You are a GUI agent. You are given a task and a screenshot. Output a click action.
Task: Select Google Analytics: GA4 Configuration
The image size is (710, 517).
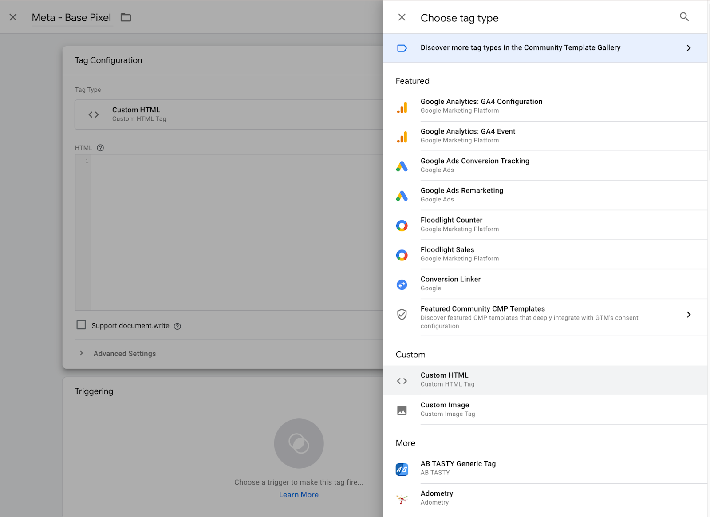coord(545,106)
